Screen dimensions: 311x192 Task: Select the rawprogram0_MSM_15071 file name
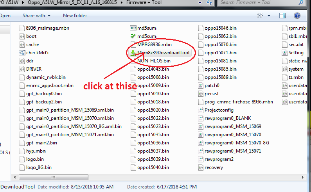coord(233,151)
